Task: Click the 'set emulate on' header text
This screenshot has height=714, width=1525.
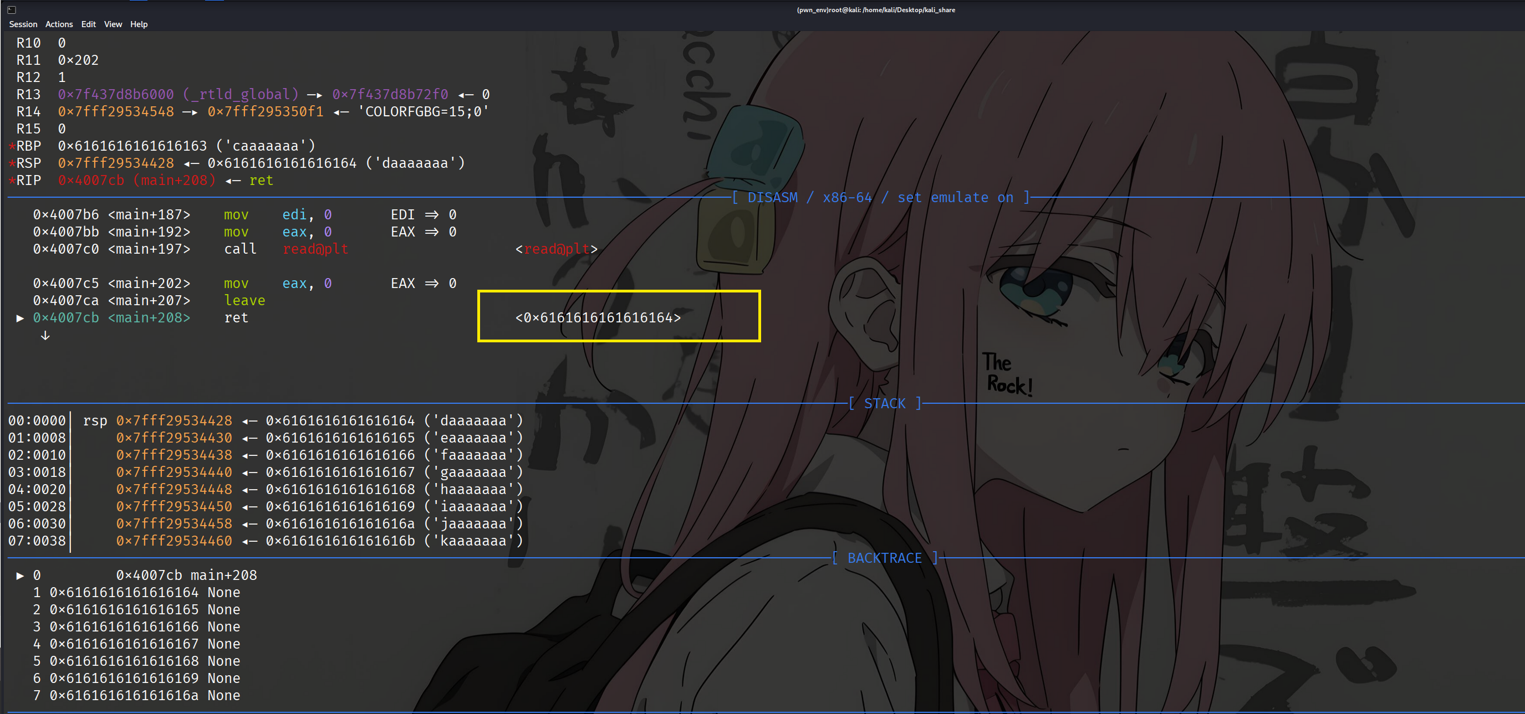Action: tap(955, 198)
